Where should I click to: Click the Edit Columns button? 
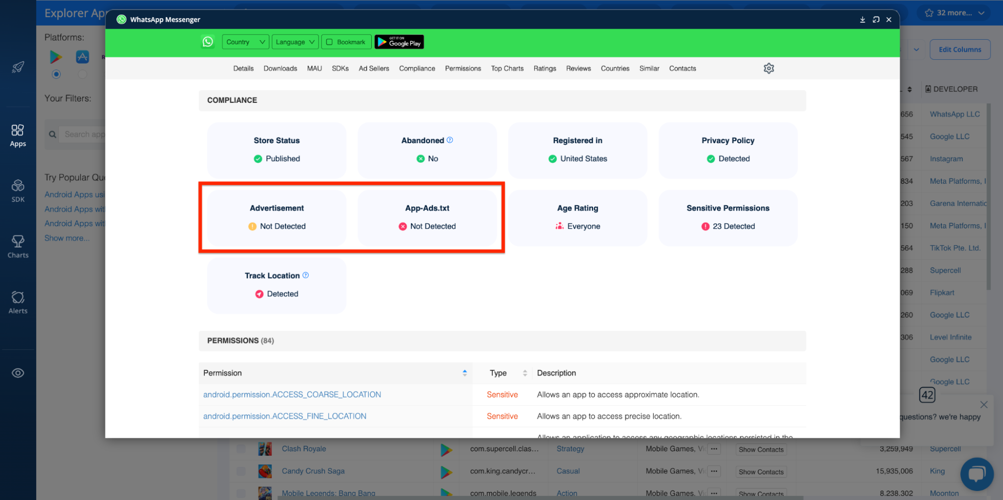(x=960, y=49)
